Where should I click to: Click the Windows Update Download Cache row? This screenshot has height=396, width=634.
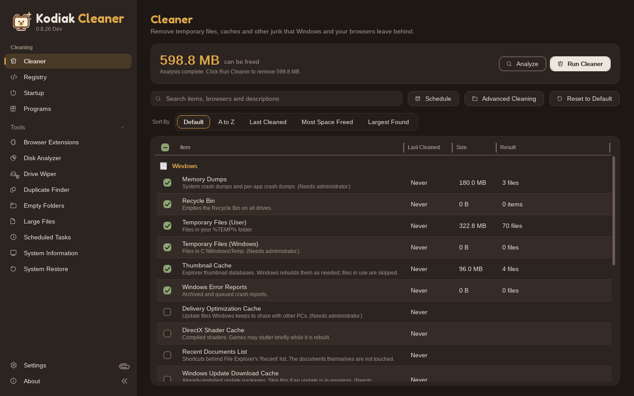click(x=384, y=374)
